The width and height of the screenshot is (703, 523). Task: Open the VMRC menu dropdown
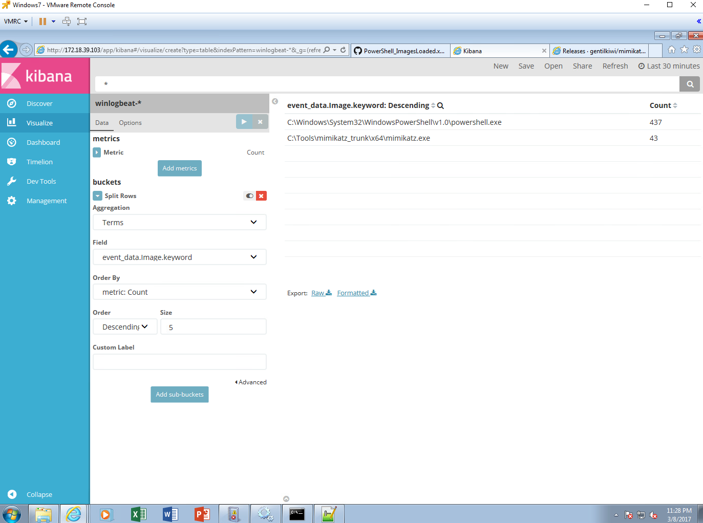[15, 21]
